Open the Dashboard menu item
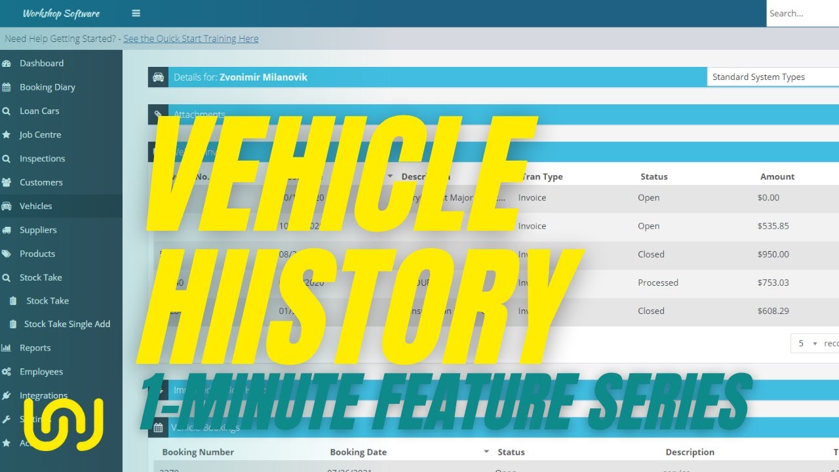The image size is (839, 472). coord(42,64)
